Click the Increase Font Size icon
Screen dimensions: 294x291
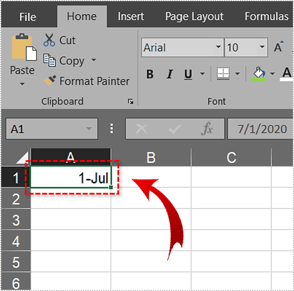279,46
